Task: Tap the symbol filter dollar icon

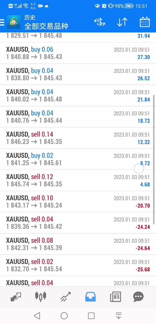Action: [x=100, y=22]
